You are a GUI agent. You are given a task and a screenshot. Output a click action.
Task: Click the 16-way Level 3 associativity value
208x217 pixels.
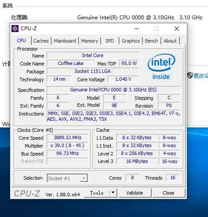(x=170, y=161)
